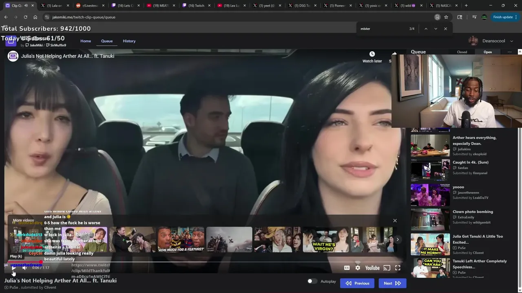Open browser three-dot menu
Image resolution: width=522 pixels, height=293 pixels.
click(x=516, y=17)
